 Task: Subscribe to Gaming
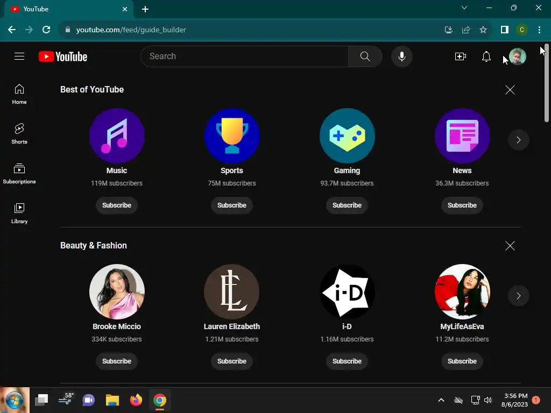(x=347, y=205)
